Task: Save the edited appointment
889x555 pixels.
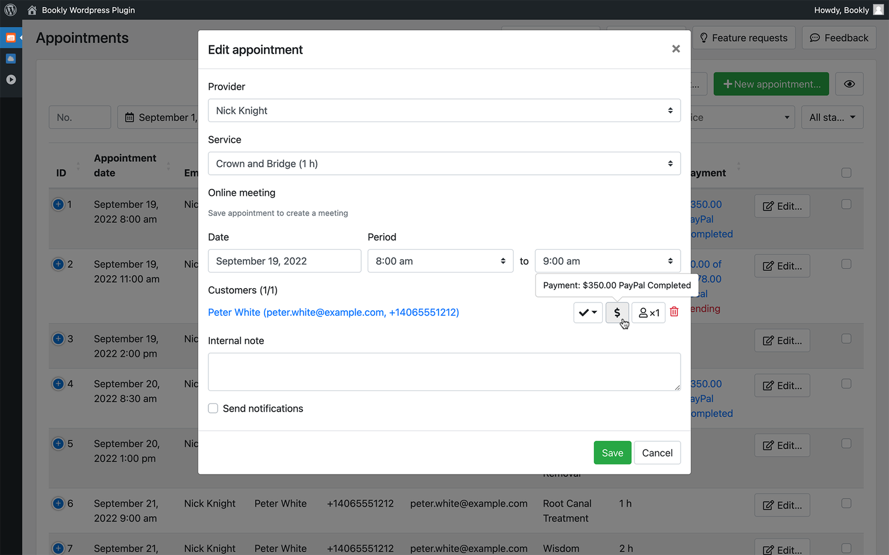Action: (612, 452)
